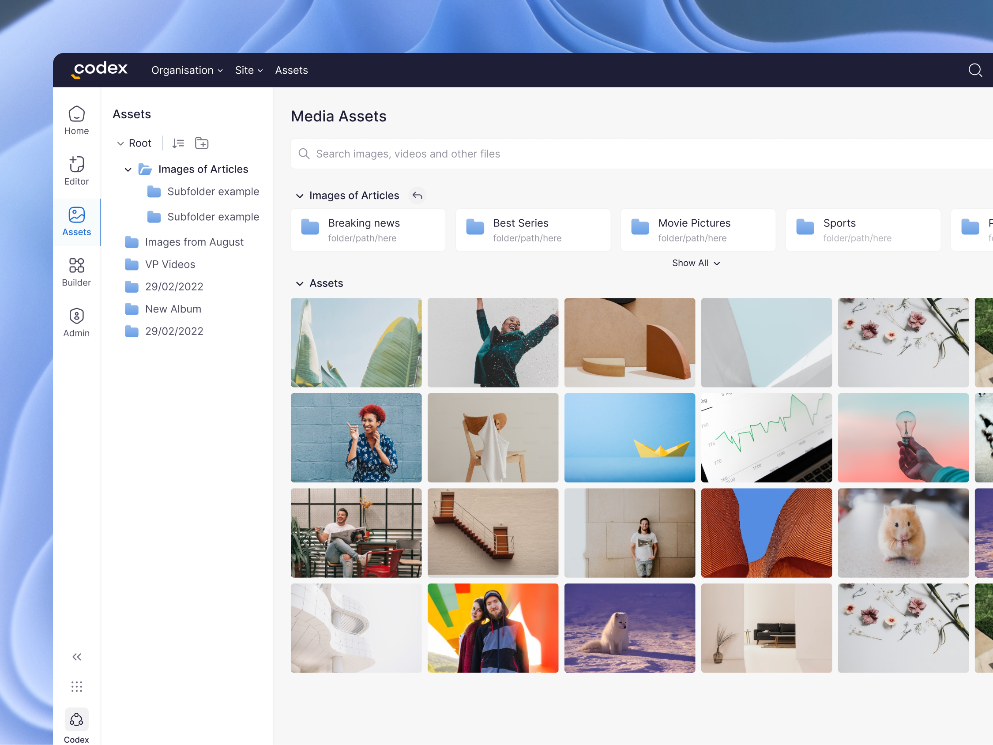Collapse the Images of Articles tree node
Image resolution: width=993 pixels, height=745 pixels.
pos(128,169)
